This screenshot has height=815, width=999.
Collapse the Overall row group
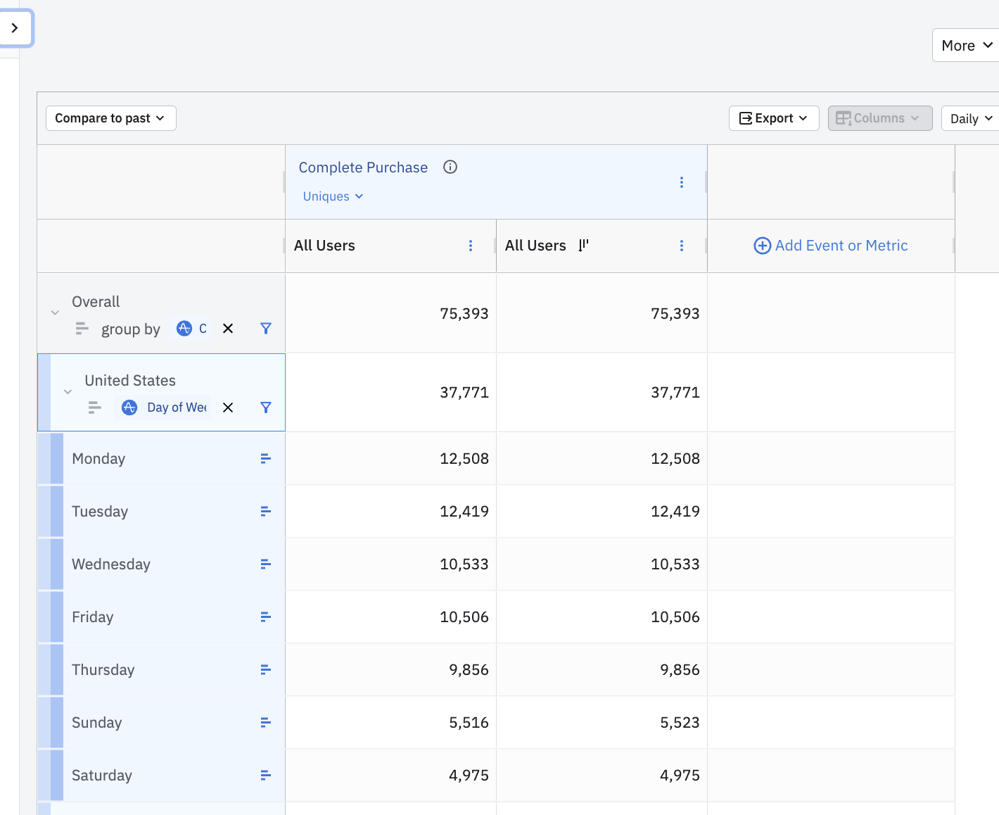(x=55, y=312)
